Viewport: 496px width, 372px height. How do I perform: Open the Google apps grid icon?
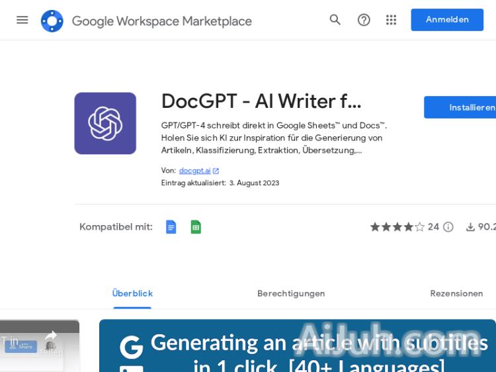coord(392,21)
